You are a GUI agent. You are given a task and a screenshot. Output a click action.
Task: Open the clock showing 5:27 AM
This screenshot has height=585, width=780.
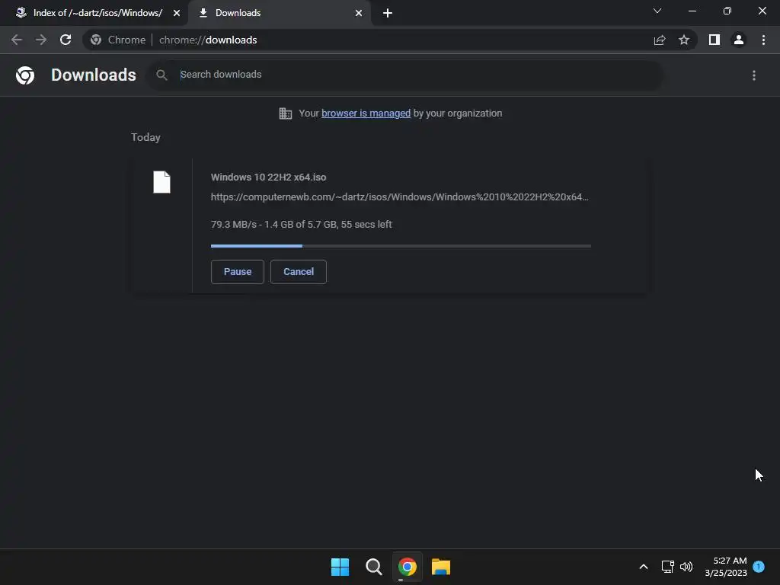coord(726,567)
